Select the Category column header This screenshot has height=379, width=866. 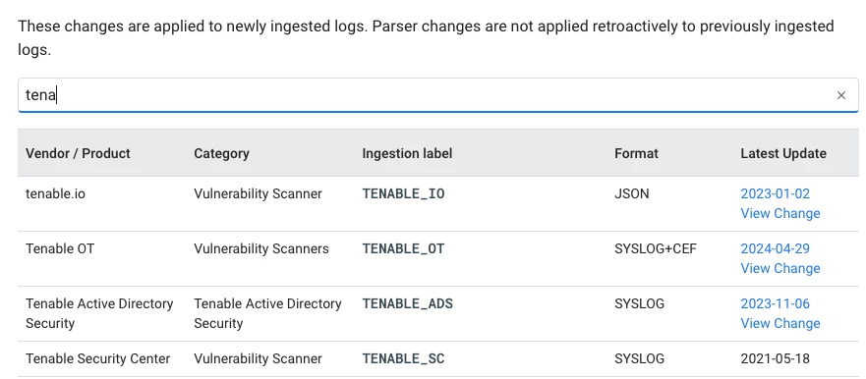tap(221, 153)
